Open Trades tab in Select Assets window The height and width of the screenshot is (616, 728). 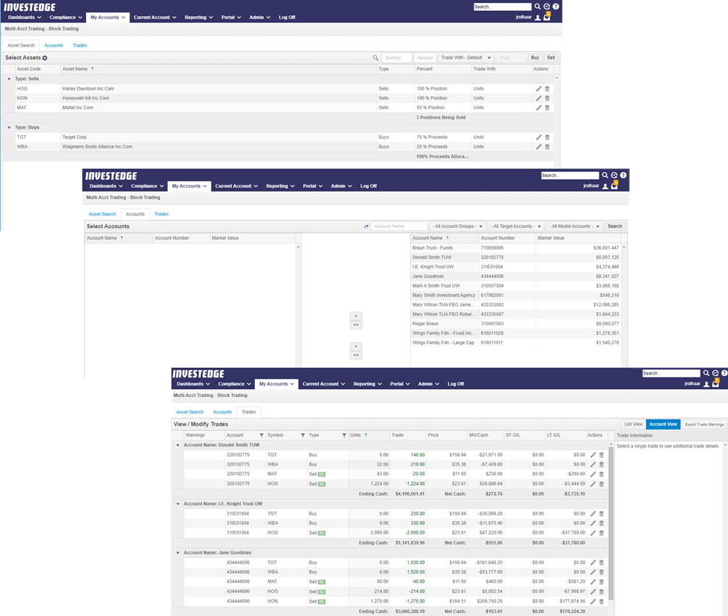click(x=80, y=46)
